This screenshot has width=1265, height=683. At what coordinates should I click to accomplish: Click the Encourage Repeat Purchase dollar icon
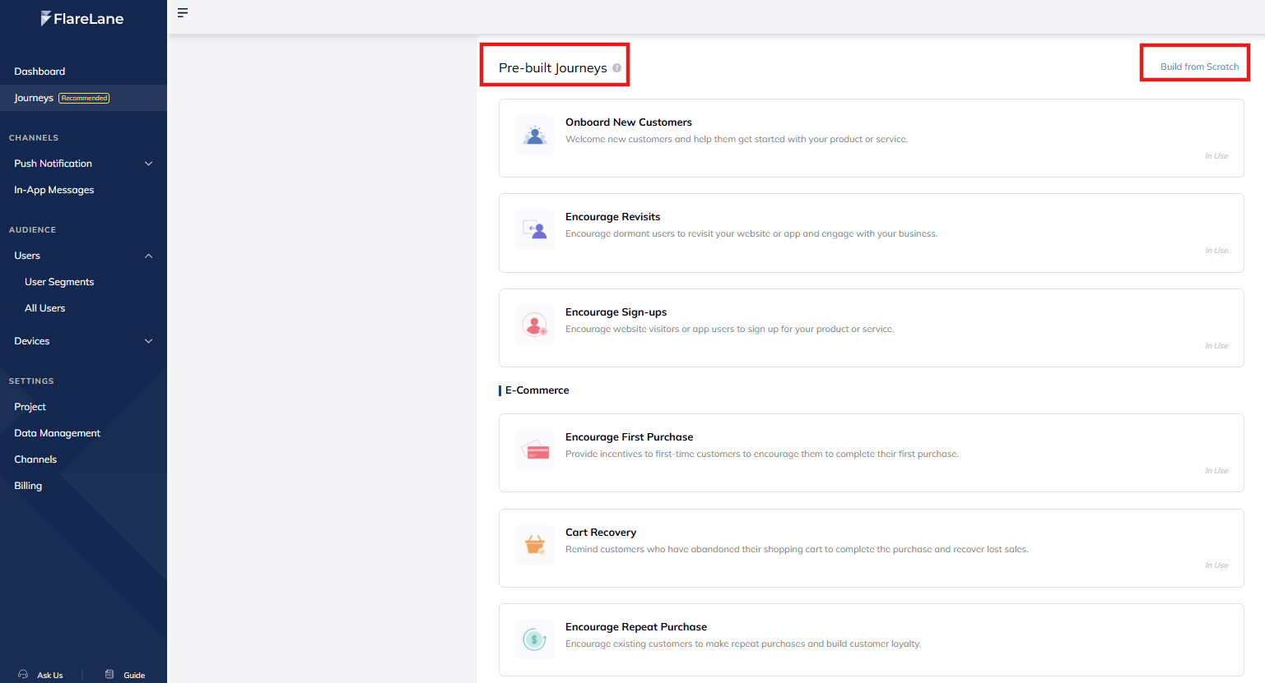[535, 639]
